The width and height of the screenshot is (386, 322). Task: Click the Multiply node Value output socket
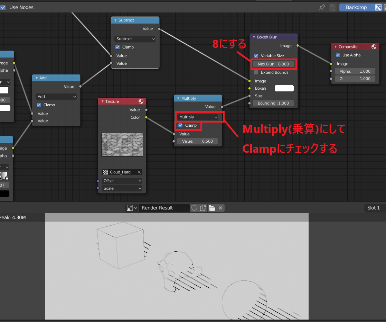222,107
